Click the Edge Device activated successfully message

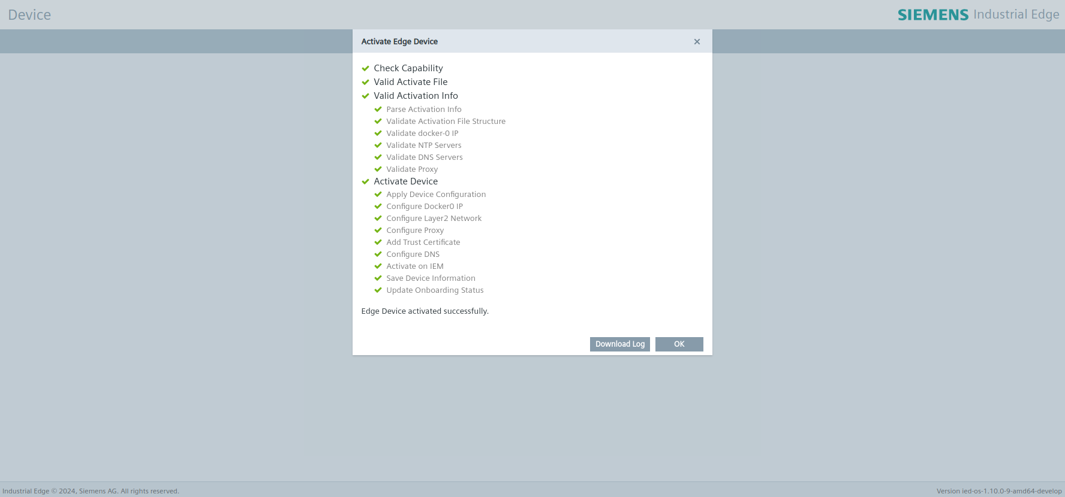tap(425, 311)
